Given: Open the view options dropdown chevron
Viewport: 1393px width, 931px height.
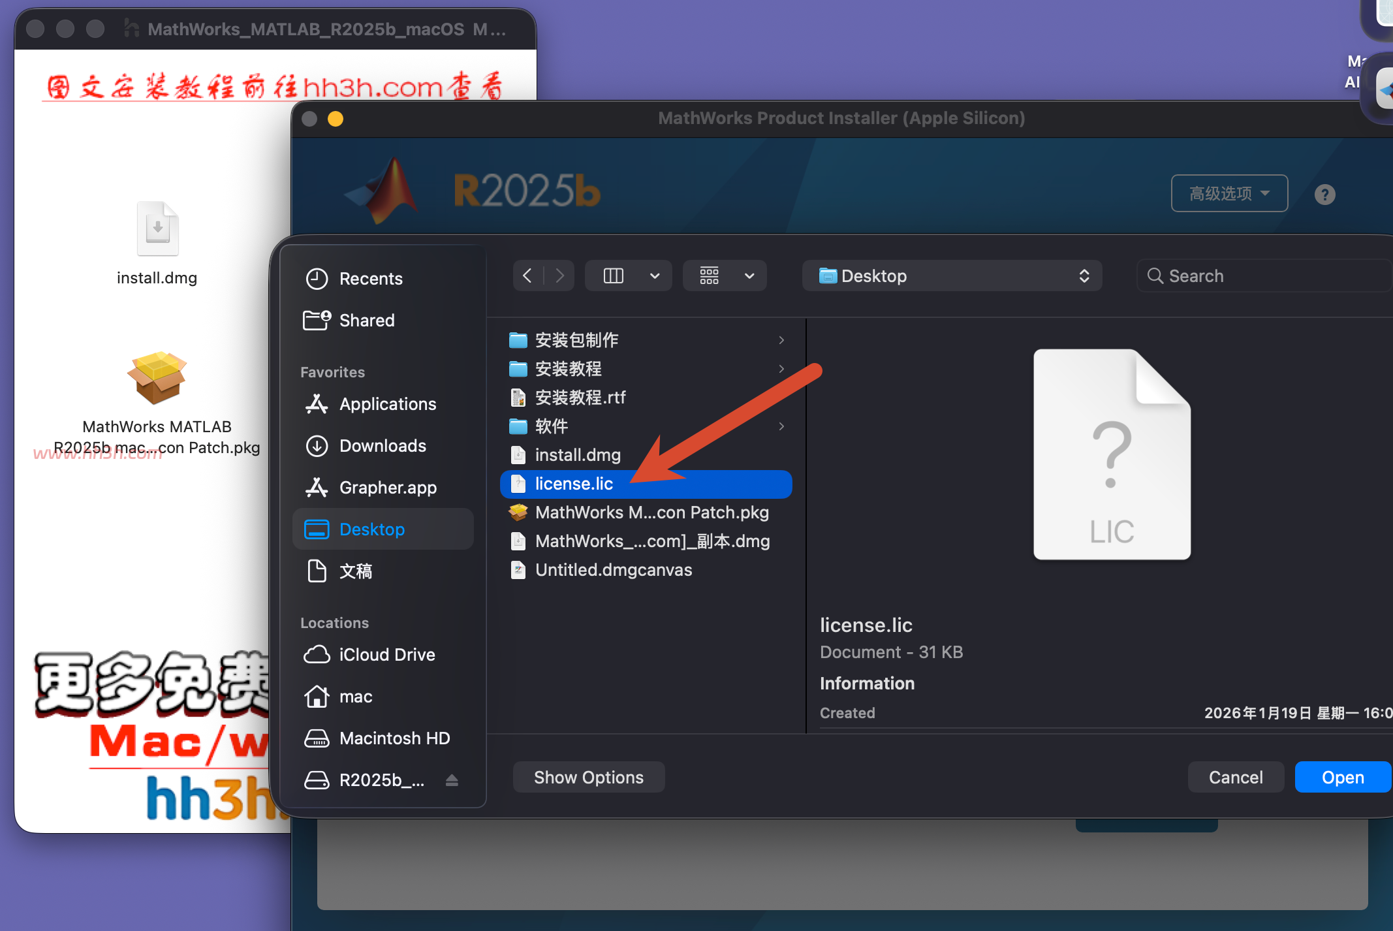Looking at the screenshot, I should click(x=655, y=276).
